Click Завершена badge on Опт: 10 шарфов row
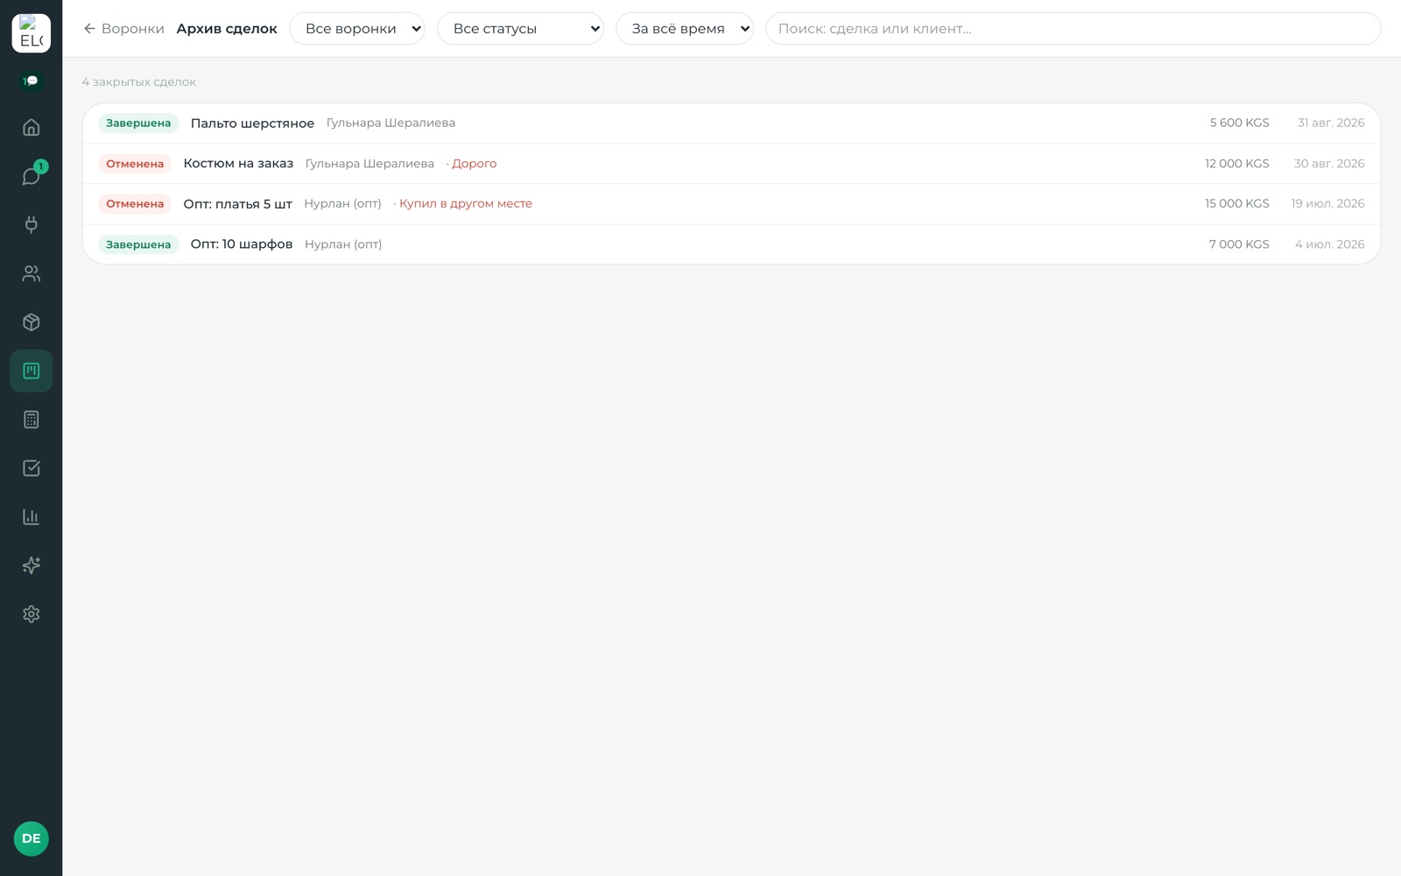The width and height of the screenshot is (1401, 876). click(x=138, y=244)
